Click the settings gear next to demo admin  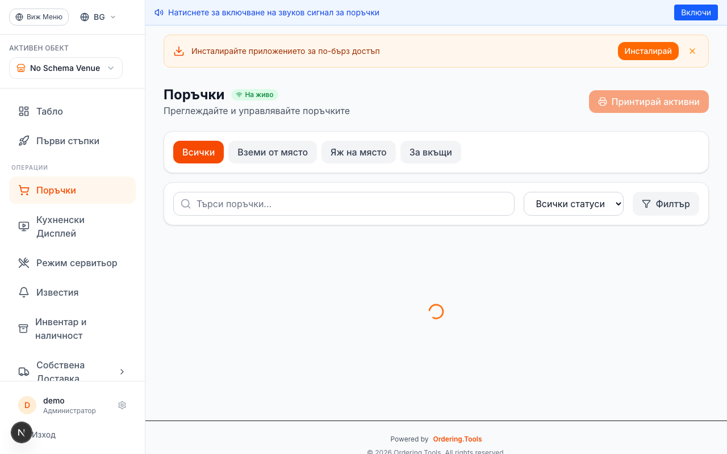coord(122,405)
